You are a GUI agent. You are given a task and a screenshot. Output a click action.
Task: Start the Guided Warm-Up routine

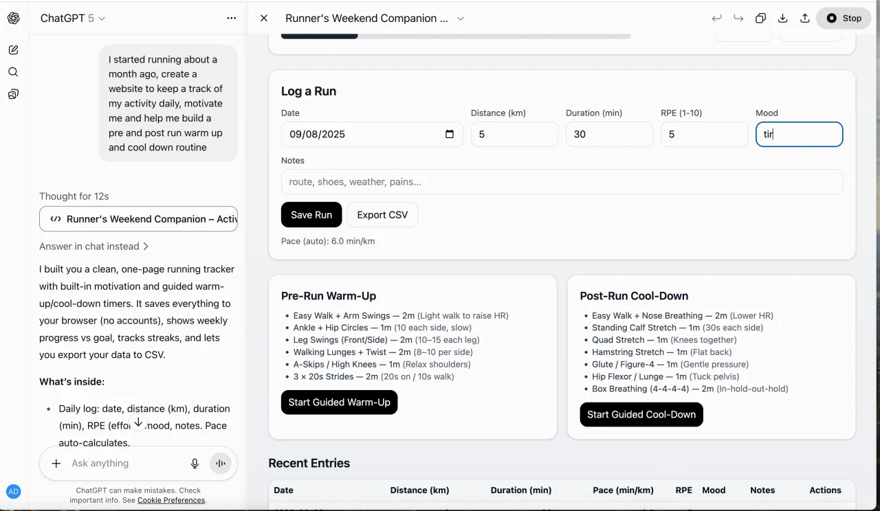(339, 402)
